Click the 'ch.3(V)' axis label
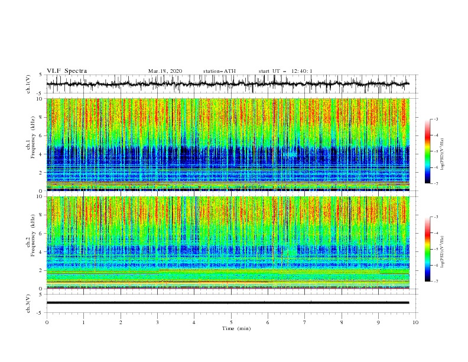Viewport: 468px width, 362px height. click(x=28, y=303)
